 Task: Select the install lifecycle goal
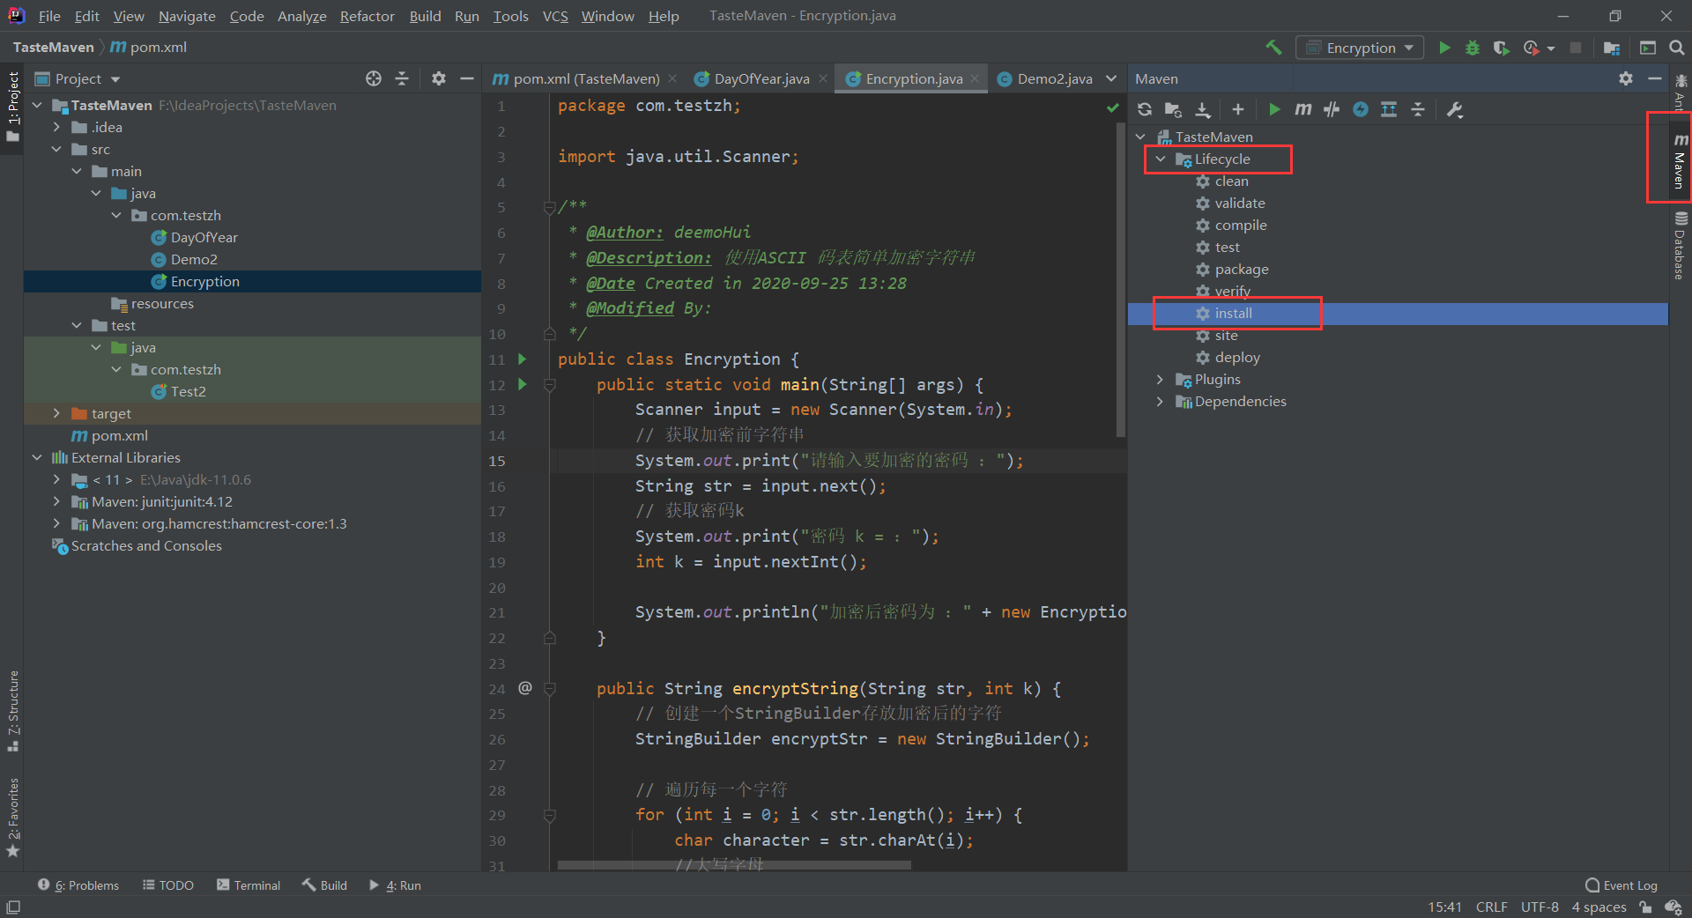[x=1233, y=314]
